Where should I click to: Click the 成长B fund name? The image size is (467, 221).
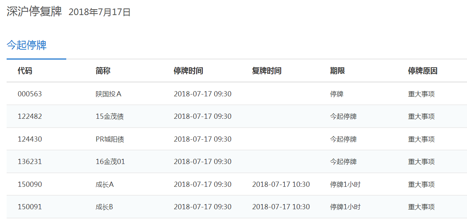tap(105, 207)
